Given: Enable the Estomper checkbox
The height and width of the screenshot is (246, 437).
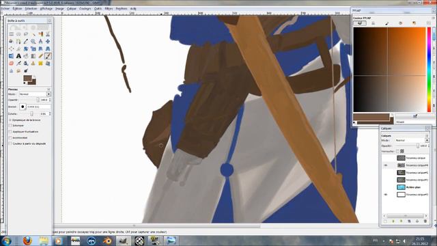Looking at the screenshot, I should tap(10, 126).
